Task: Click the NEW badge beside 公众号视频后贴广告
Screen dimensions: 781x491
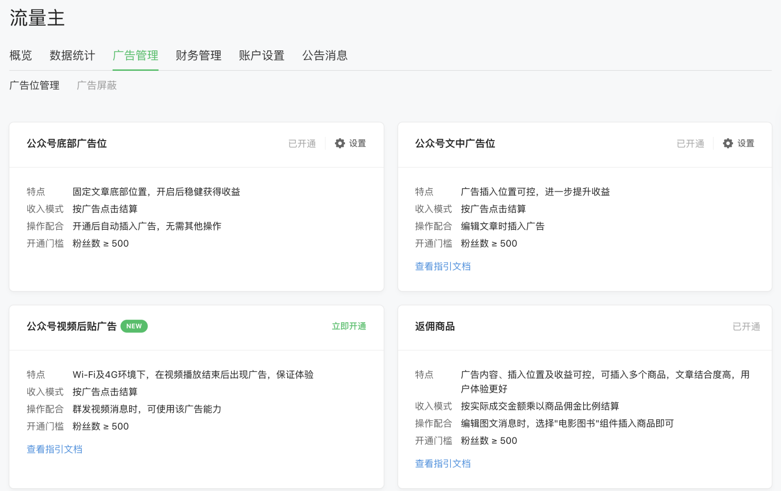Action: [134, 326]
